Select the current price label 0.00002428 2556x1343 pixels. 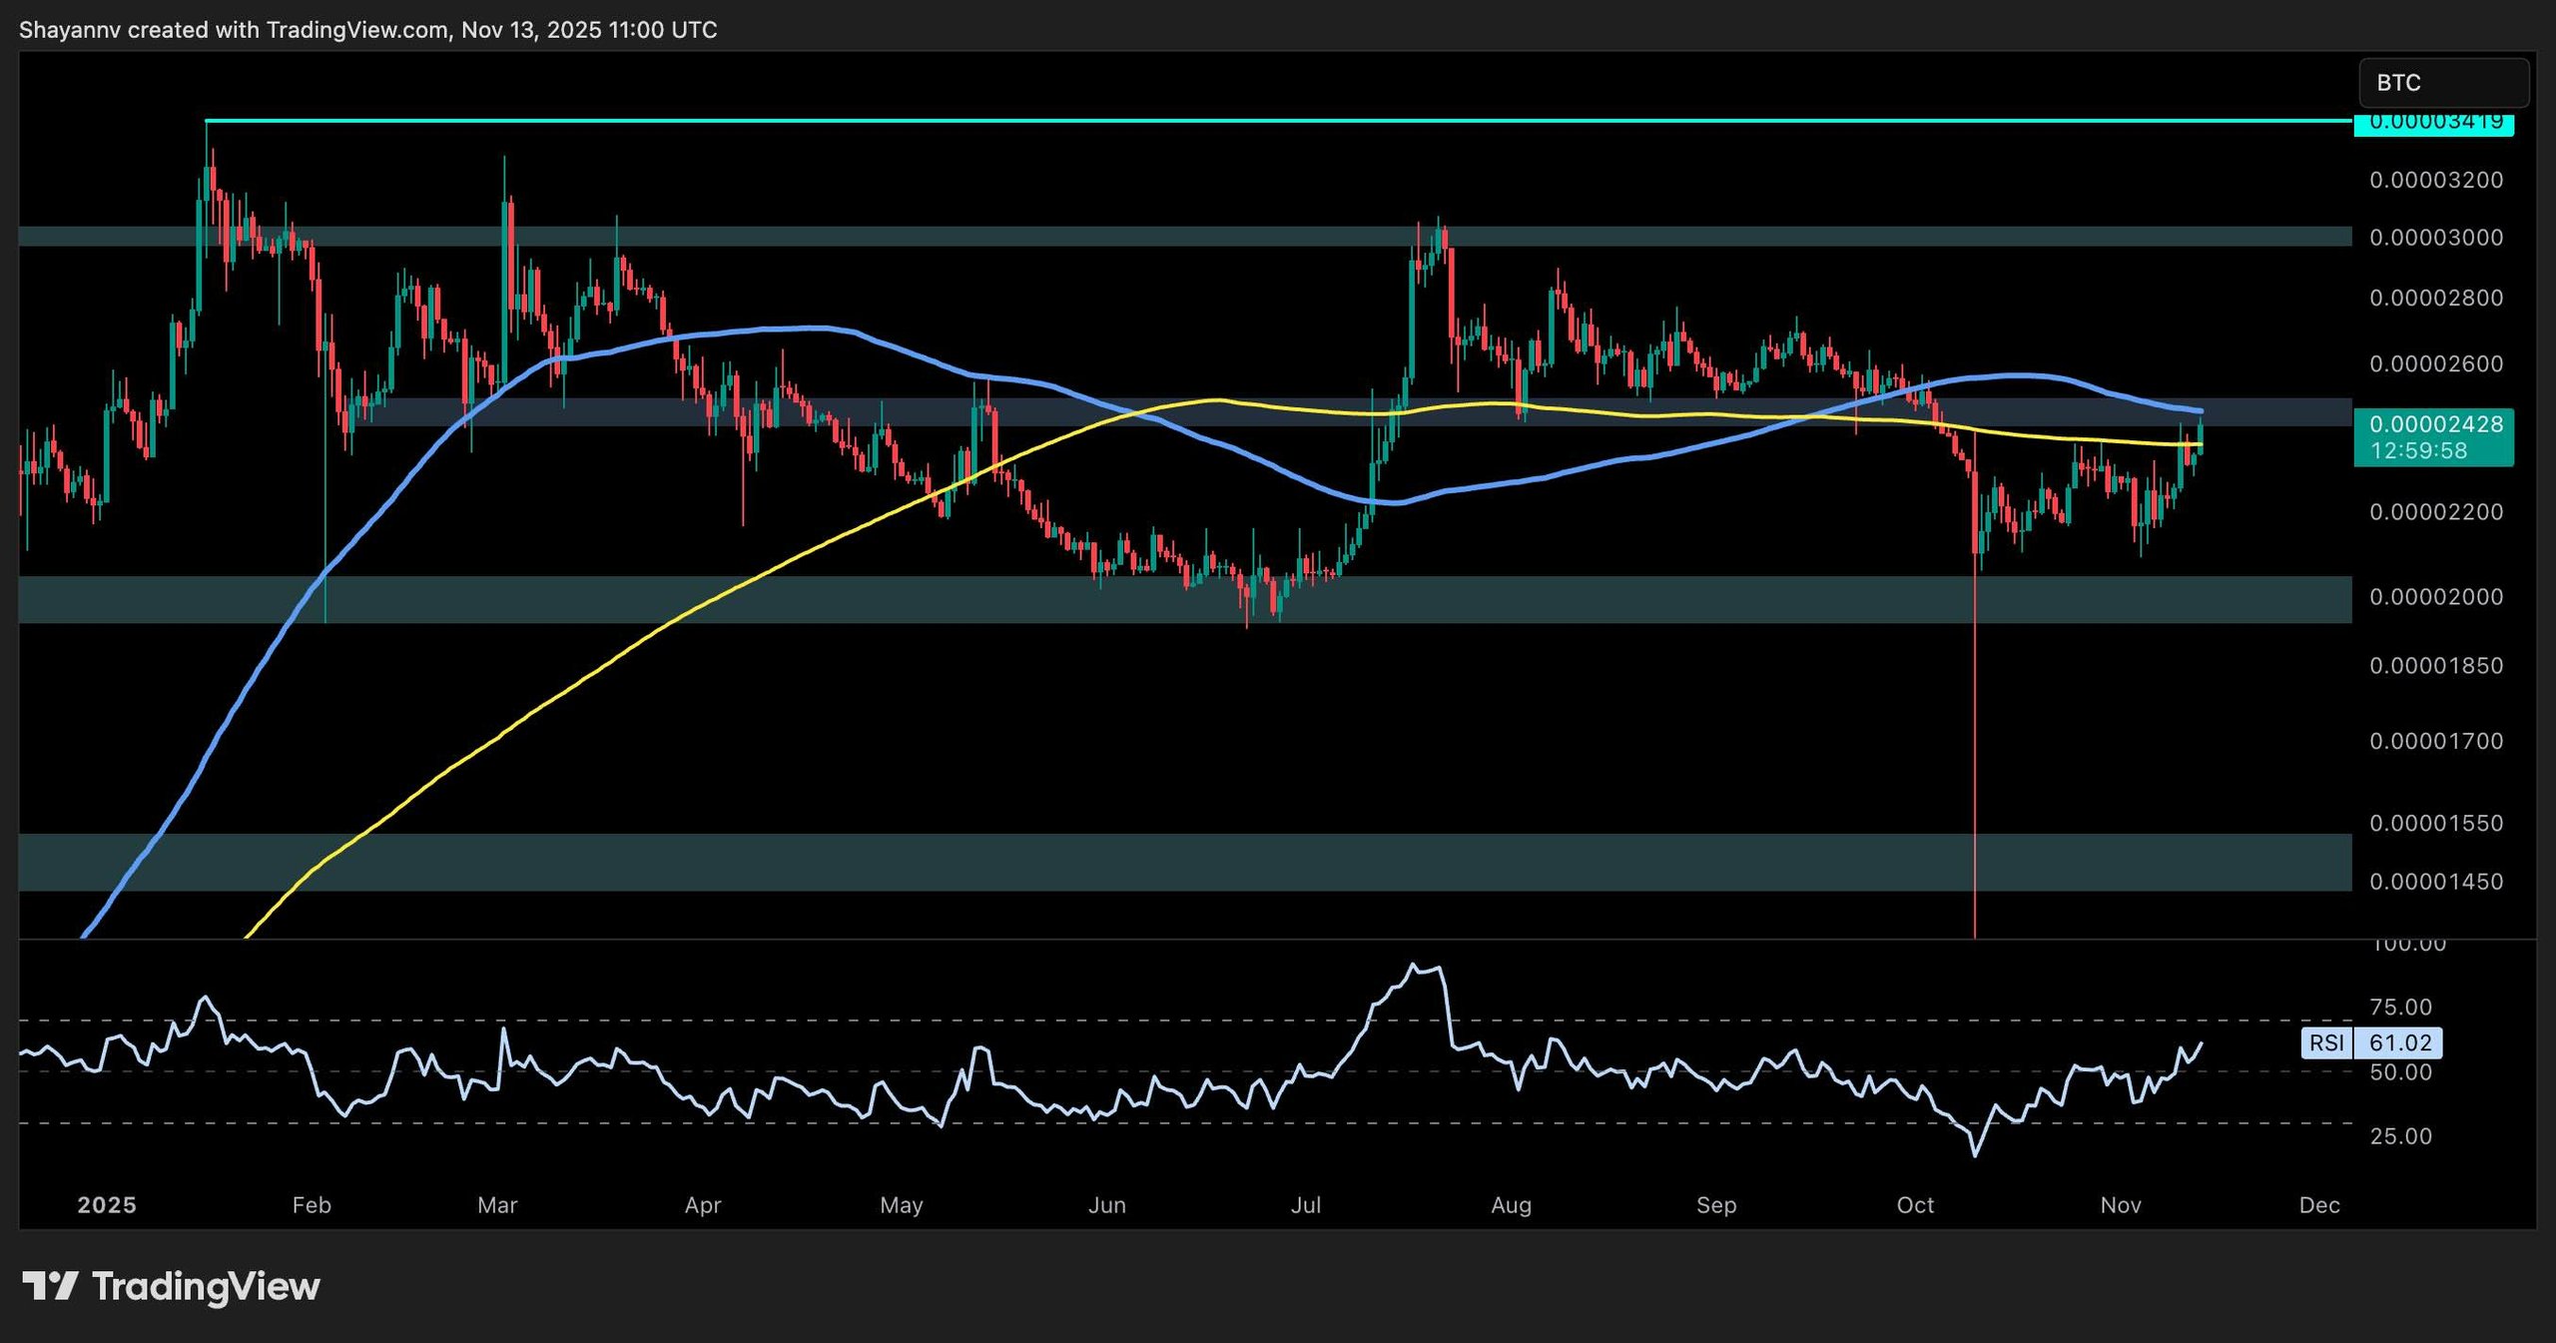click(2434, 424)
